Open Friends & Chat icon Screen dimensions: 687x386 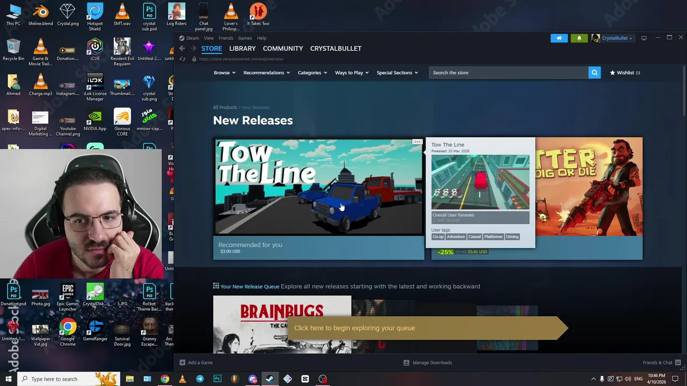tap(678, 362)
